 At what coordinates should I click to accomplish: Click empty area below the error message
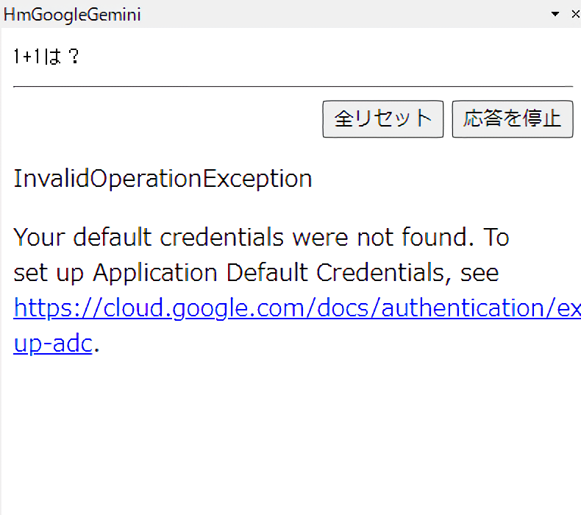[x=290, y=434]
